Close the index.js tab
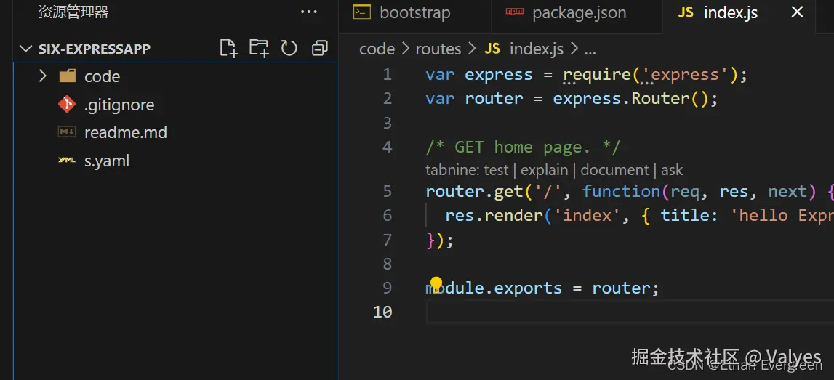 pos(797,12)
